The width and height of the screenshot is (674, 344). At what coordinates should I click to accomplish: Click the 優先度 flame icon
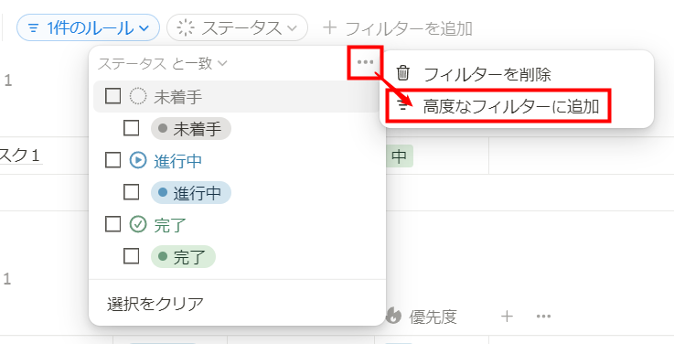point(393,316)
